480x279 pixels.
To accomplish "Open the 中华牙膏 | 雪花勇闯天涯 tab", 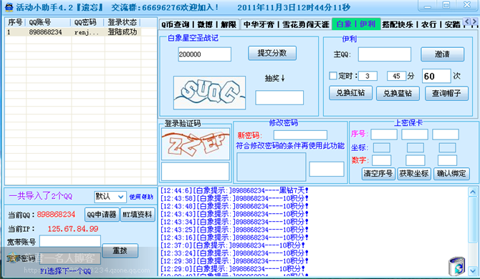I will click(x=286, y=24).
